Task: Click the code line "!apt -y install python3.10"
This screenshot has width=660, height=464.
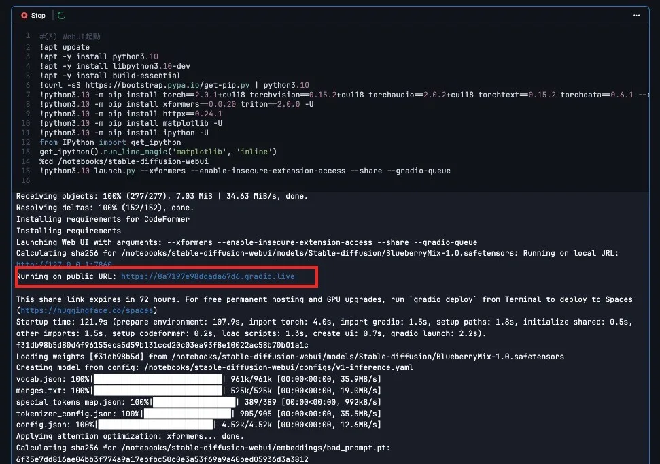Action: pyautogui.click(x=99, y=56)
